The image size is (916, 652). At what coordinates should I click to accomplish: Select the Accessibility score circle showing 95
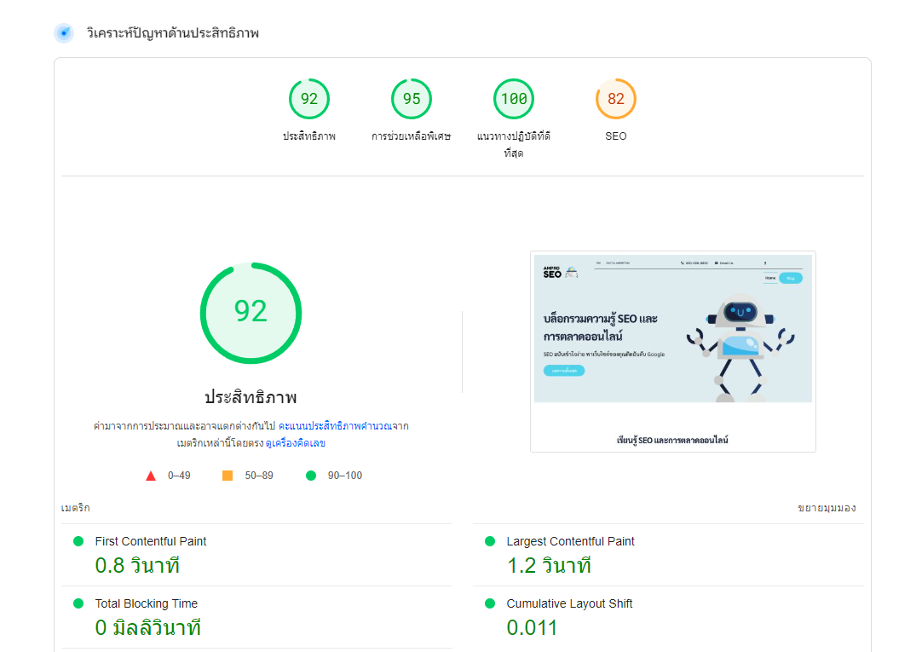[x=412, y=99]
